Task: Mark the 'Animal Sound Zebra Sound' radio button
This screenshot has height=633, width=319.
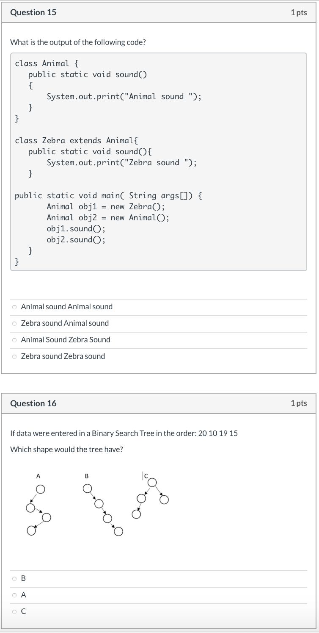Action: point(14,340)
